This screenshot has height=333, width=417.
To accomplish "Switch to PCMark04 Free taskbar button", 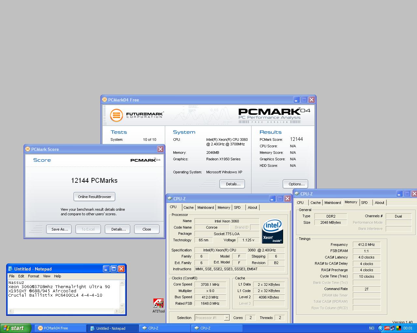I will [61, 328].
